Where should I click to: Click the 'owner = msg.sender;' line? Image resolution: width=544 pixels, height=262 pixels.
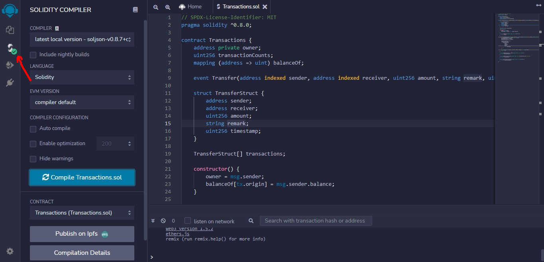click(235, 177)
